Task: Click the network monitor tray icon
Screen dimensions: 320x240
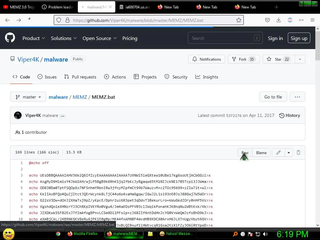Action: tap(258, 234)
